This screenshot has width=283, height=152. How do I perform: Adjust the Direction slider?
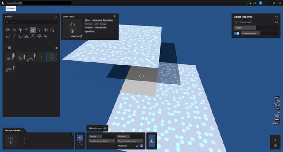130,136
